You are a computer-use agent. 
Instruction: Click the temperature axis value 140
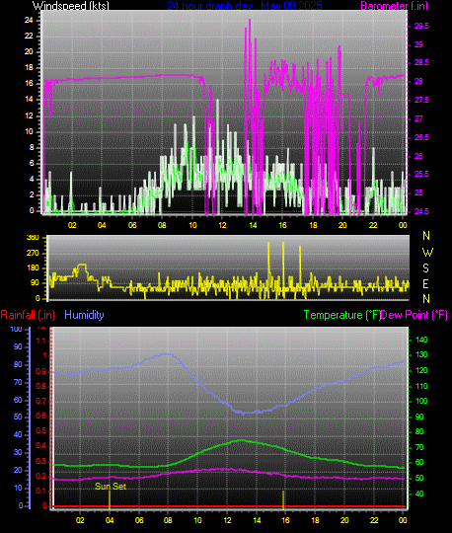click(x=421, y=340)
